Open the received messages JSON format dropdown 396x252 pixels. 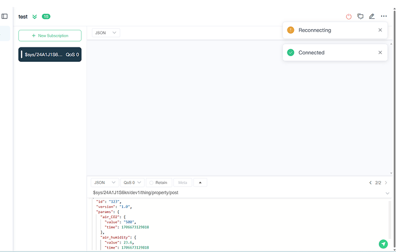(106, 33)
